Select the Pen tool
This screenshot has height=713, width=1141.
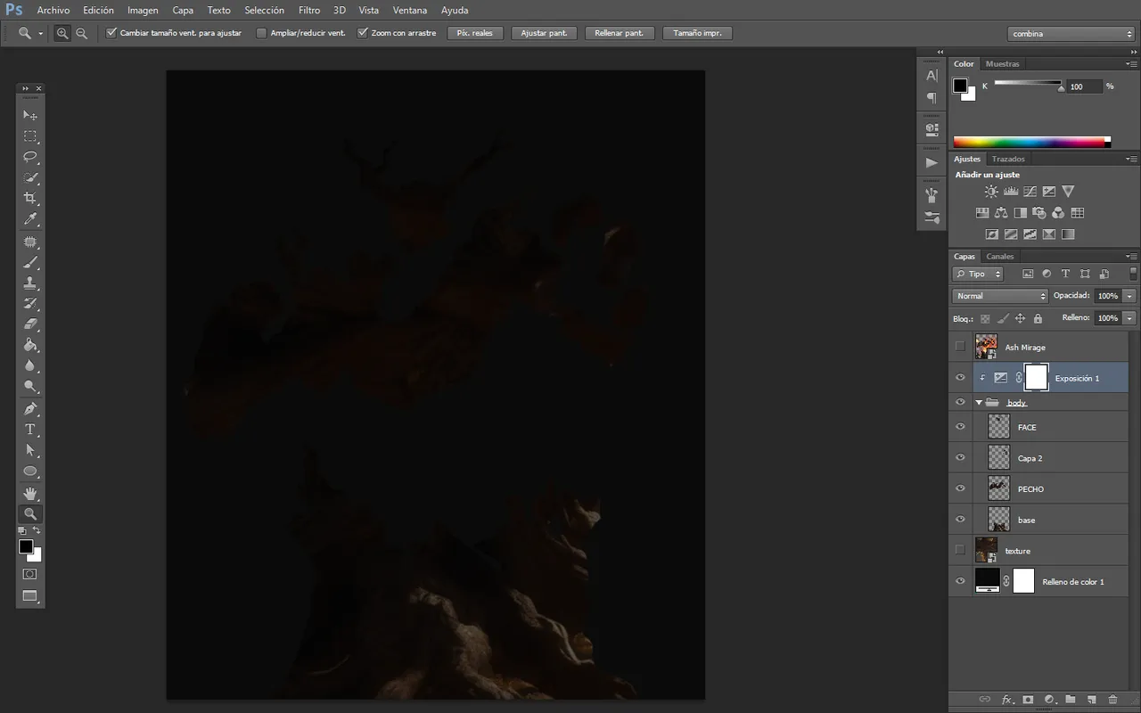pos(30,409)
